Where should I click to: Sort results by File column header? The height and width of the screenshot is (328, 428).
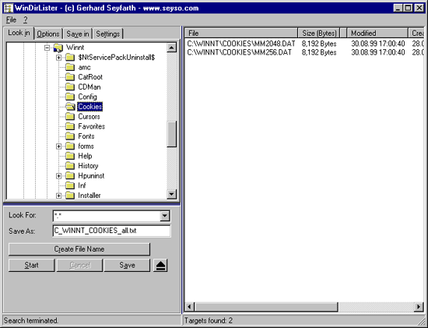[241, 33]
